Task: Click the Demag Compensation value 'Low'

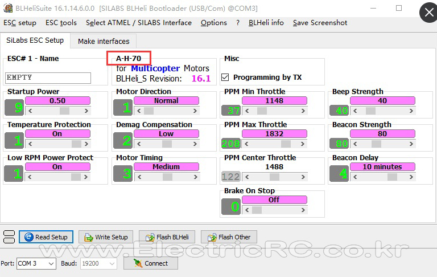Action: pos(166,134)
